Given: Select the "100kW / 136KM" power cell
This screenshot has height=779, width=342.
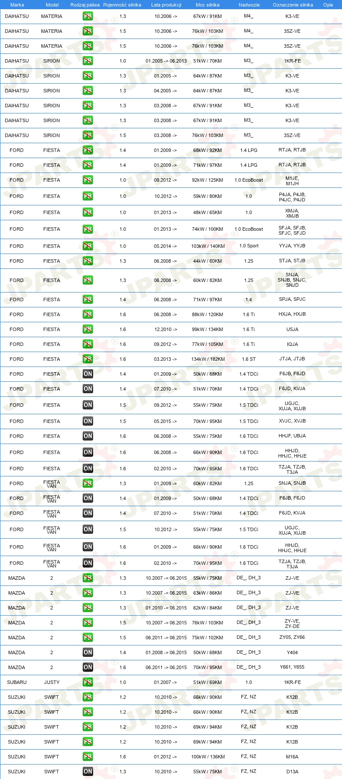Looking at the screenshot, I should click(208, 757).
